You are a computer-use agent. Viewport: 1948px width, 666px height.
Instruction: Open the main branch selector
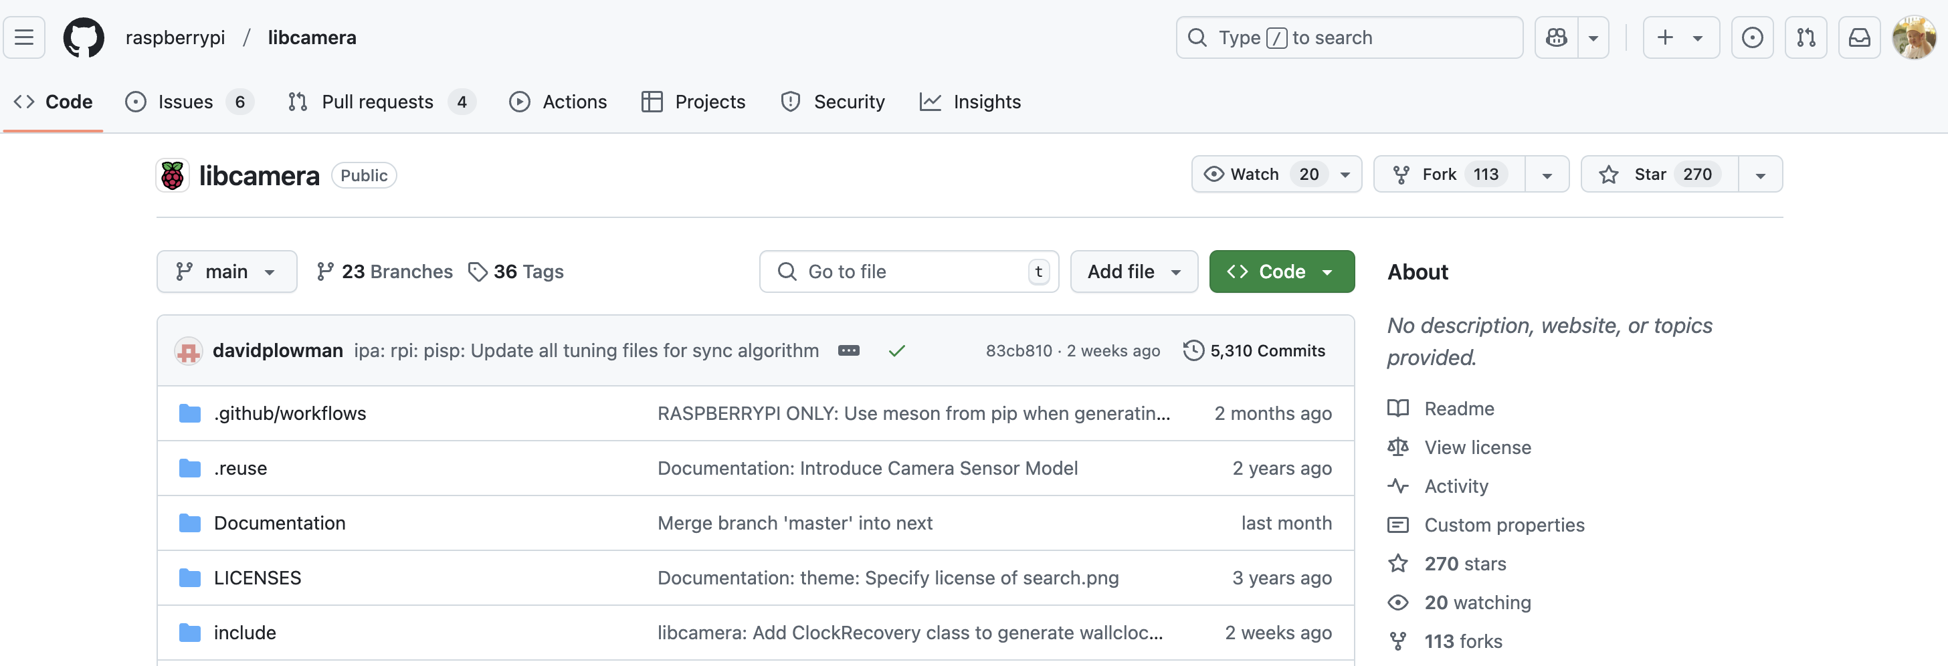[227, 271]
